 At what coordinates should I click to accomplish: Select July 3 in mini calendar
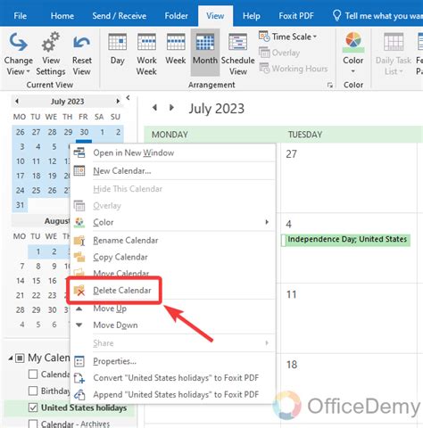[21, 146]
